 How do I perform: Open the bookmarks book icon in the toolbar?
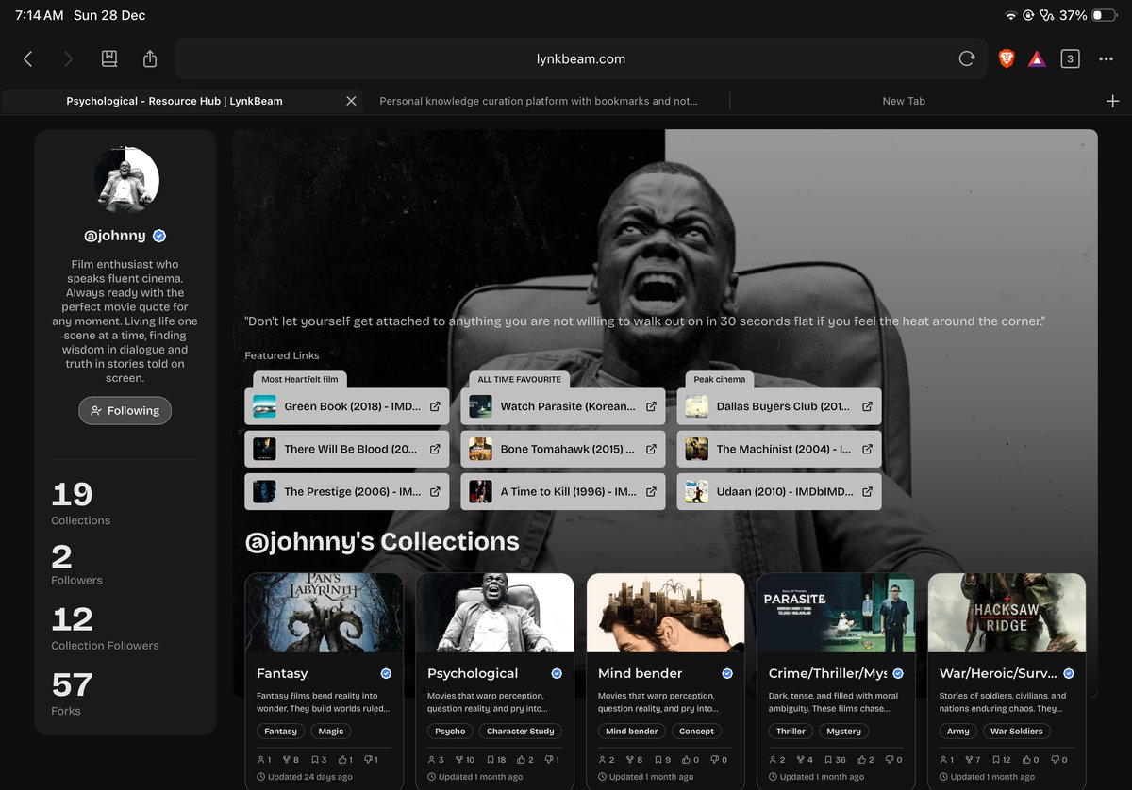(109, 58)
